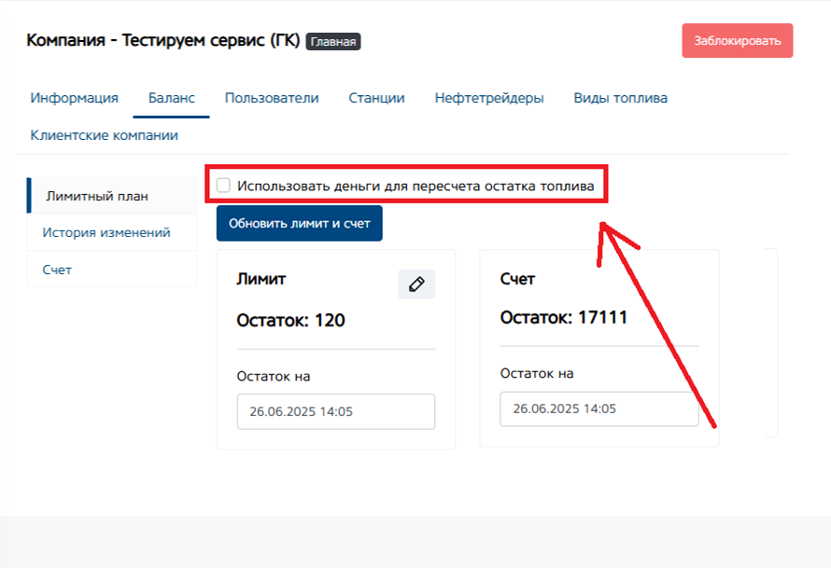Click the Заблокировать button
This screenshot has width=831, height=568.
[738, 41]
